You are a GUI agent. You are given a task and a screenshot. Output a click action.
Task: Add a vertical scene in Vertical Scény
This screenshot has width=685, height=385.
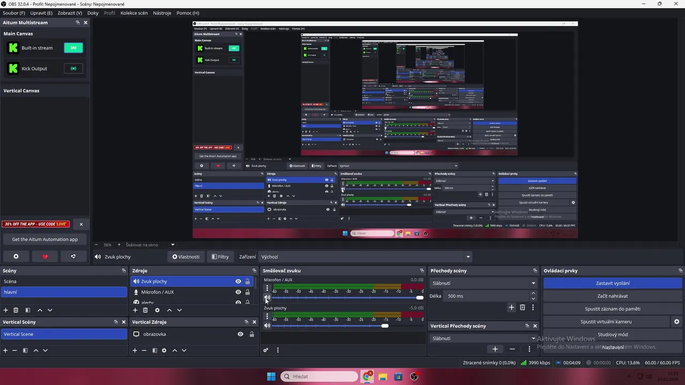click(5, 350)
